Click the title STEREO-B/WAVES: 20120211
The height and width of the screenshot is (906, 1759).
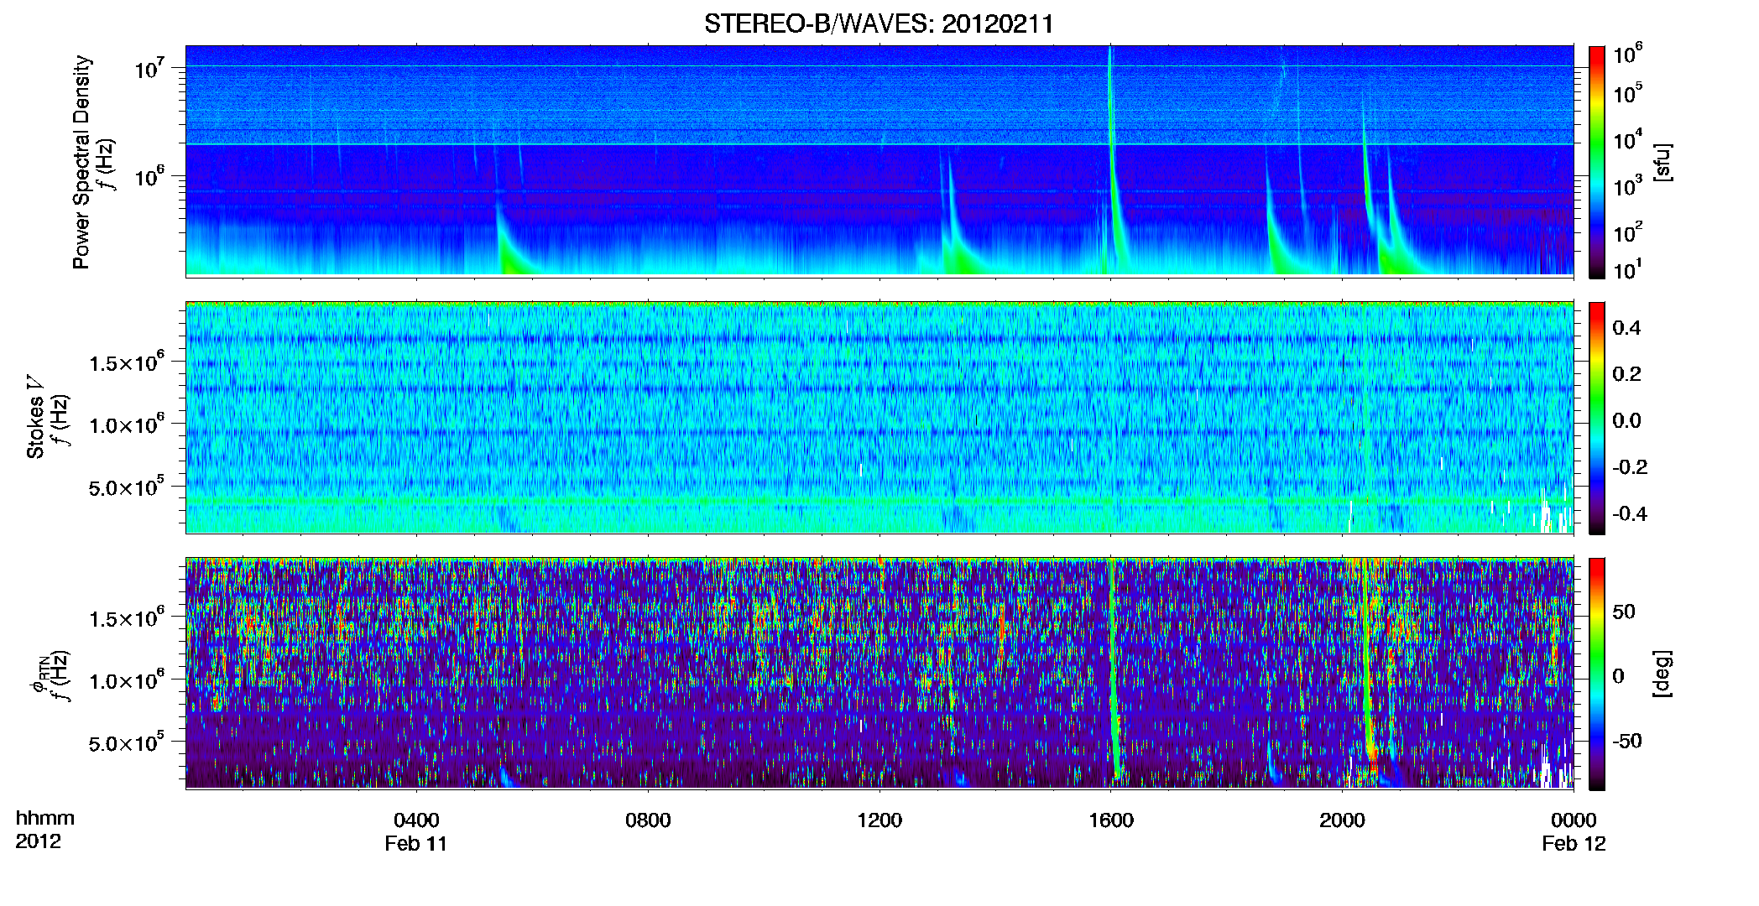(879, 23)
